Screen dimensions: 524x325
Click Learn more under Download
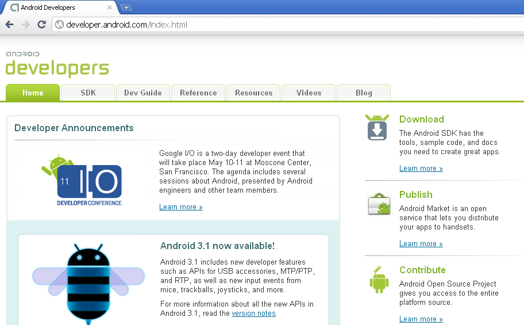click(x=421, y=169)
